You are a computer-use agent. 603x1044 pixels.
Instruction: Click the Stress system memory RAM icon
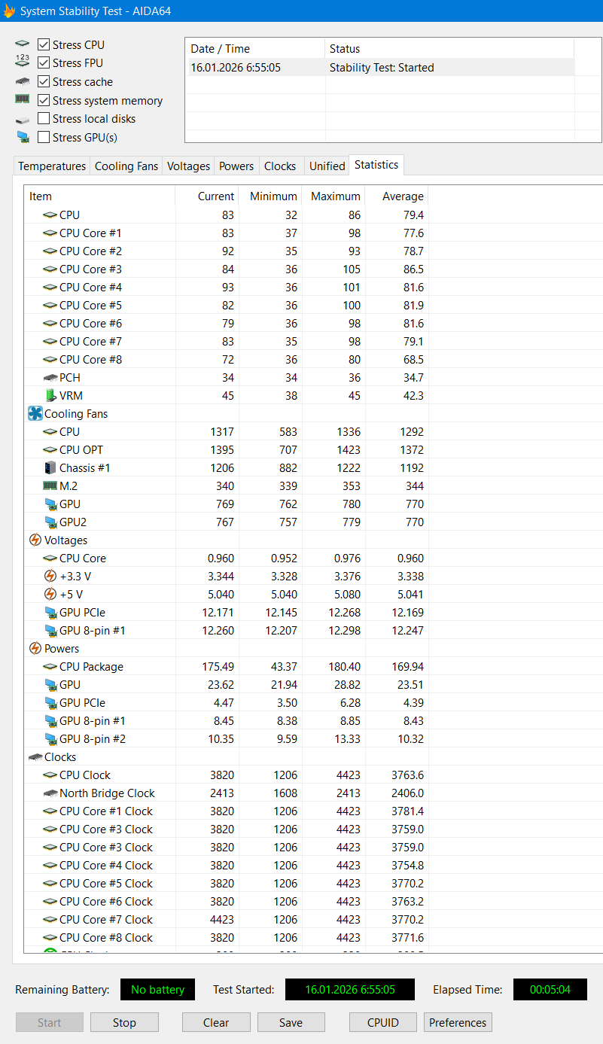pos(22,99)
